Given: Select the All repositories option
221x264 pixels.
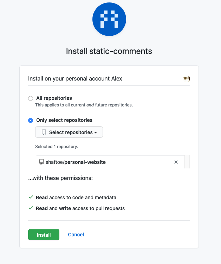Looking at the screenshot, I should click(x=31, y=98).
